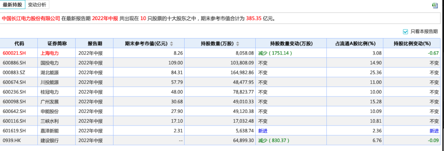The height and width of the screenshot is (151, 444).
Task: Click the 84.31 market value cell
Action: pyautogui.click(x=149, y=72)
